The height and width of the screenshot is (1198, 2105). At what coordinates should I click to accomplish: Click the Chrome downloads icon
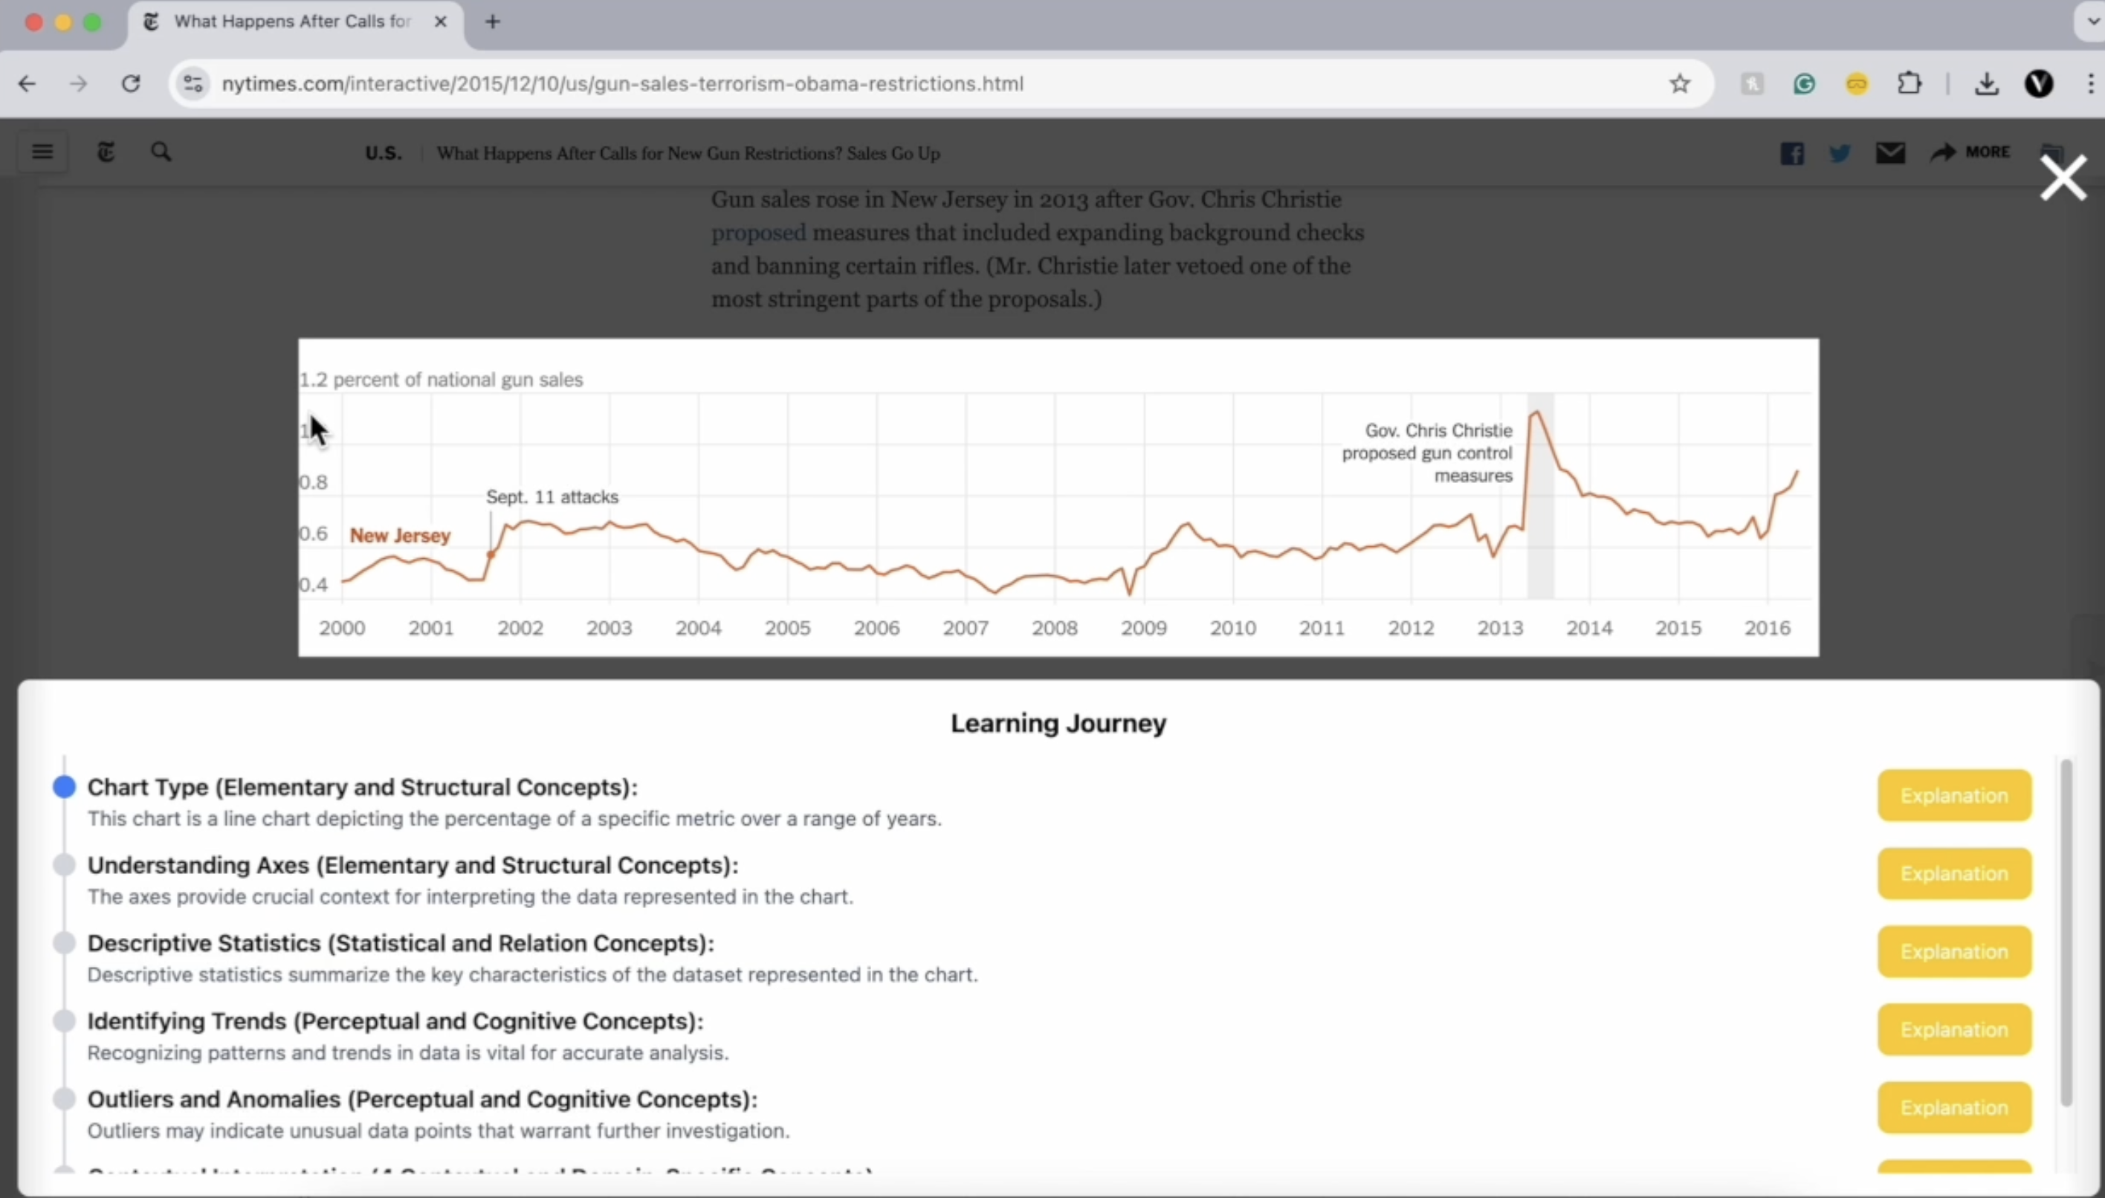1985,84
